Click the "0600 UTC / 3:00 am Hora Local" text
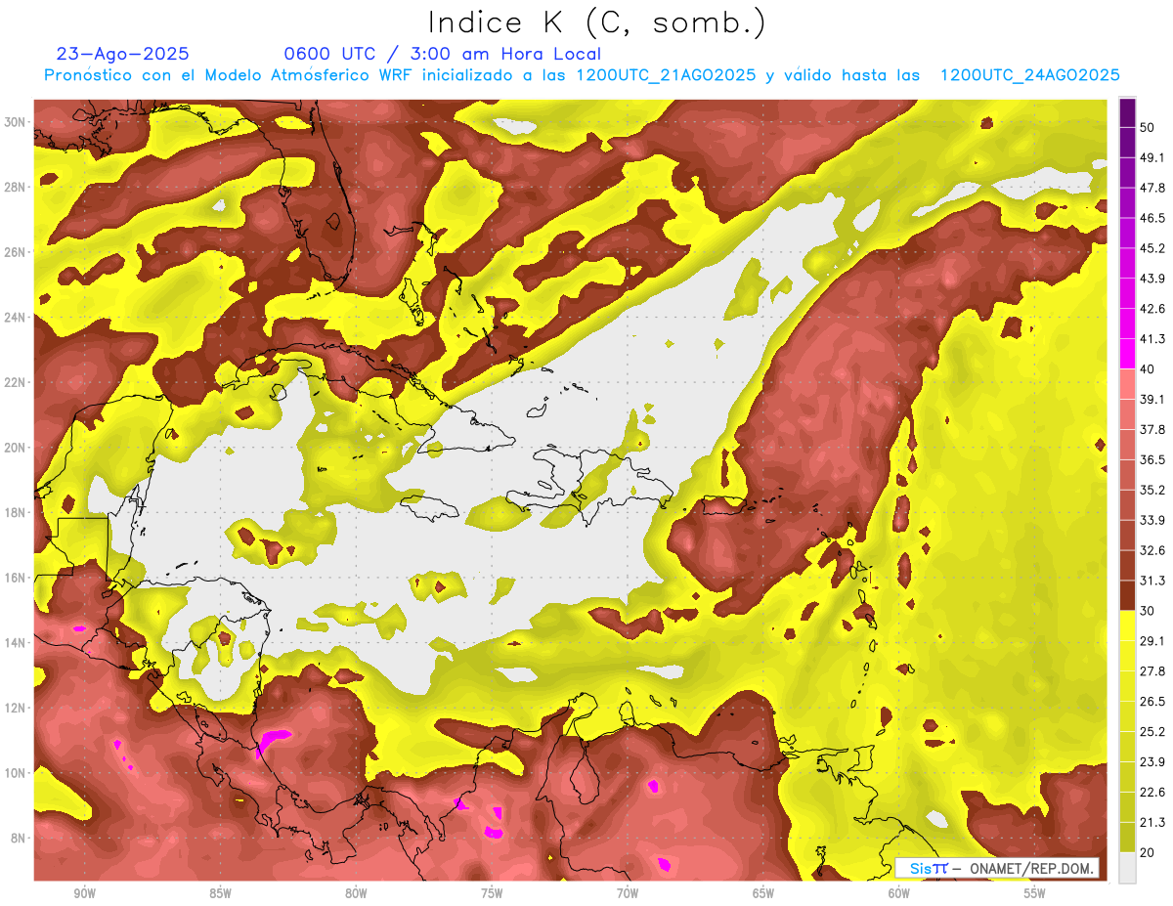Image resolution: width=1173 pixels, height=906 pixels. point(443,54)
